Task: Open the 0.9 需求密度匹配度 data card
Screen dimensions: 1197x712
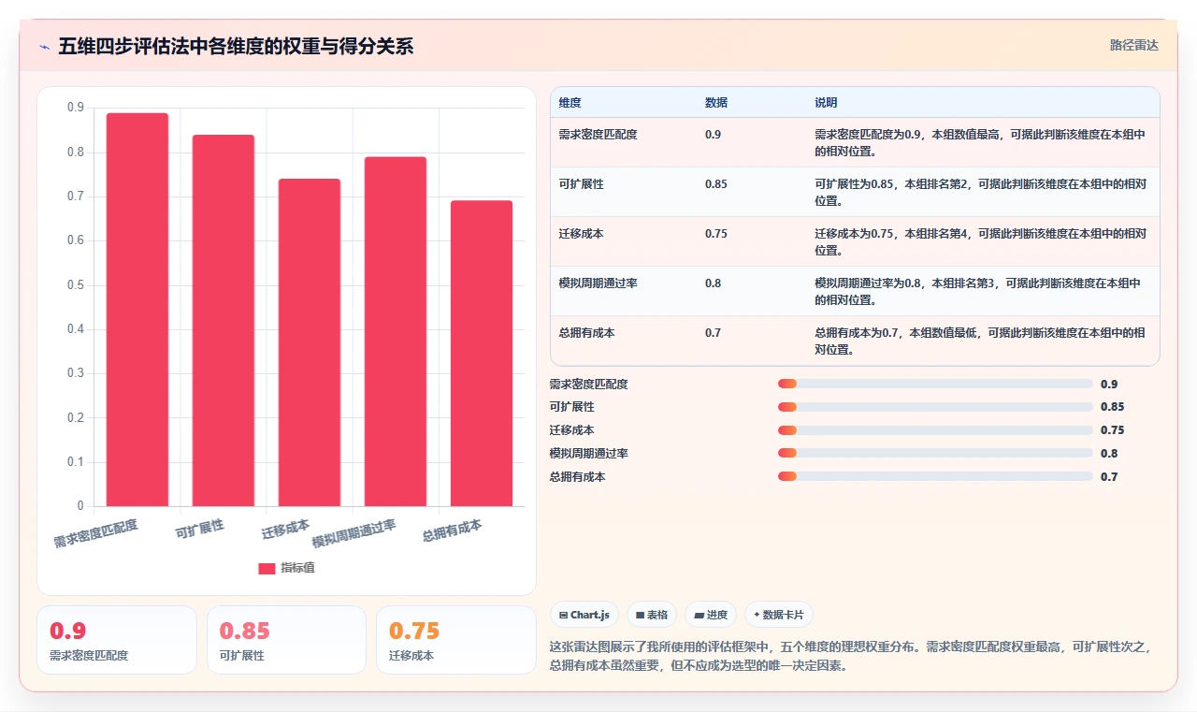Action: coord(117,640)
